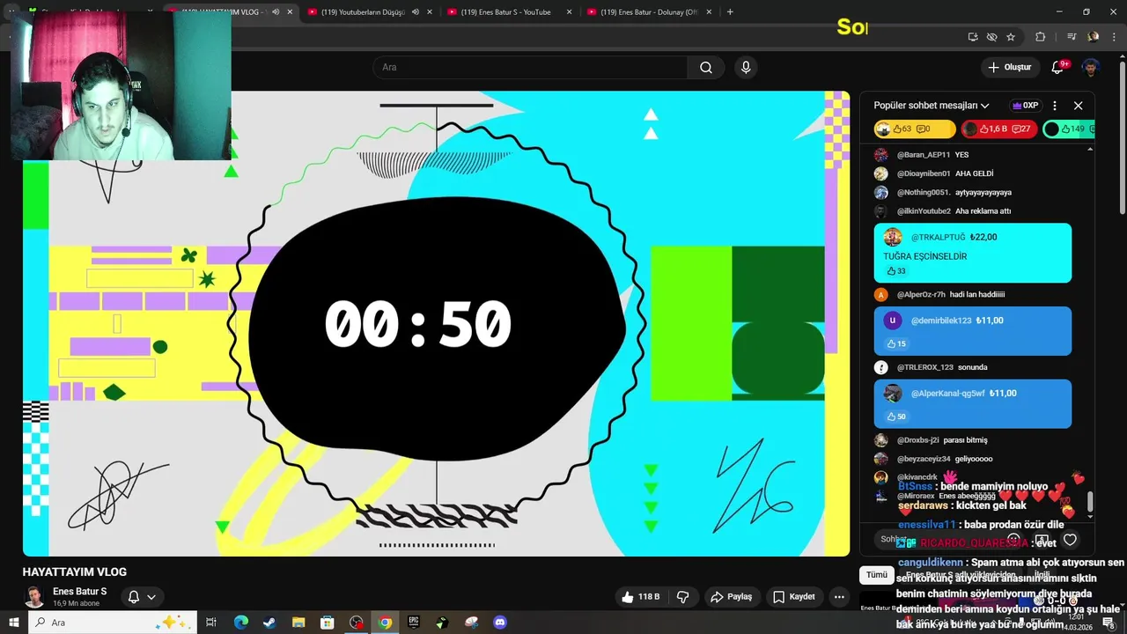Click the chat scrollbar thumb
This screenshot has height=634, width=1127.
click(1090, 501)
